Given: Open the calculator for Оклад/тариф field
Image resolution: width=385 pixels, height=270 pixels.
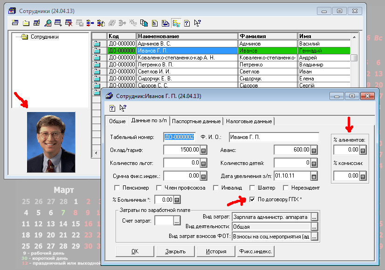Looking at the screenshot, I should tap(204, 150).
